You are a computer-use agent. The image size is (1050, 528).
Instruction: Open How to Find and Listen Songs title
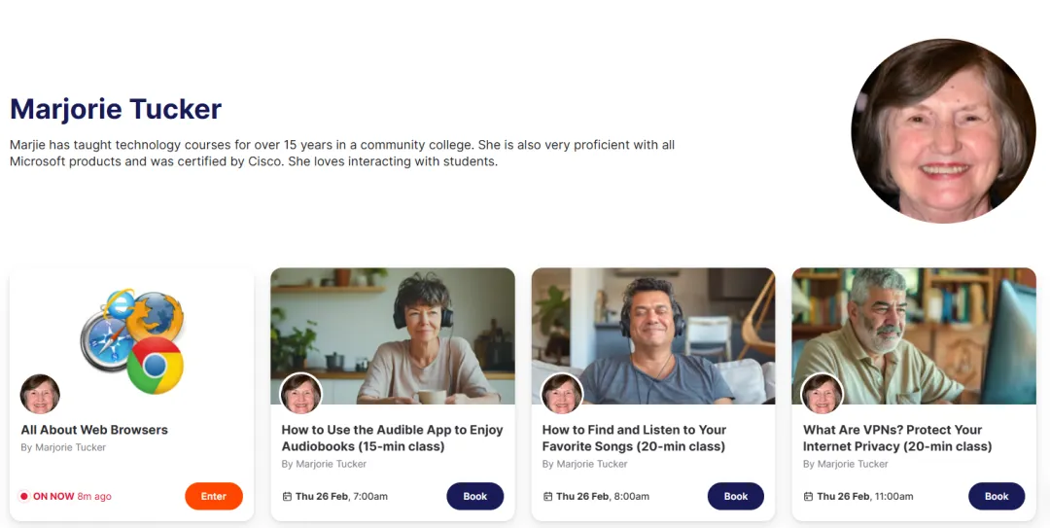(634, 438)
